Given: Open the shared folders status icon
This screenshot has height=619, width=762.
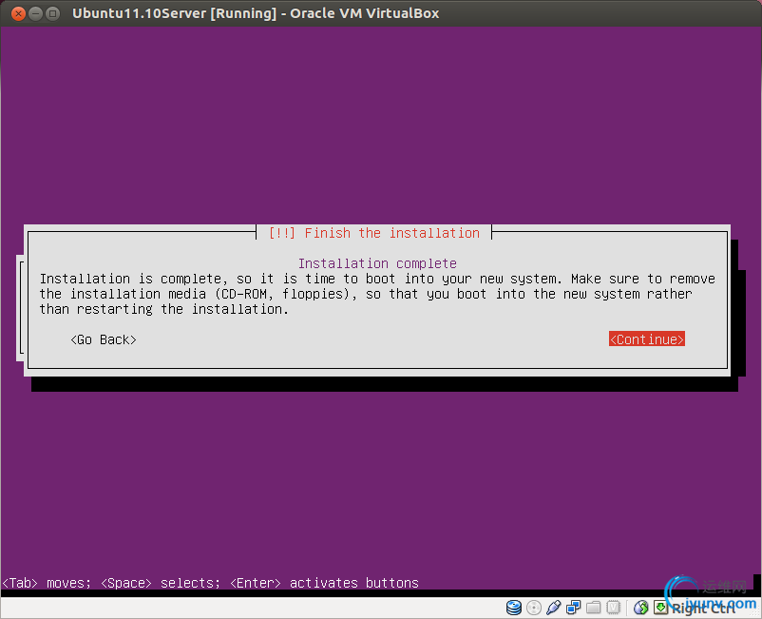Looking at the screenshot, I should tap(594, 608).
